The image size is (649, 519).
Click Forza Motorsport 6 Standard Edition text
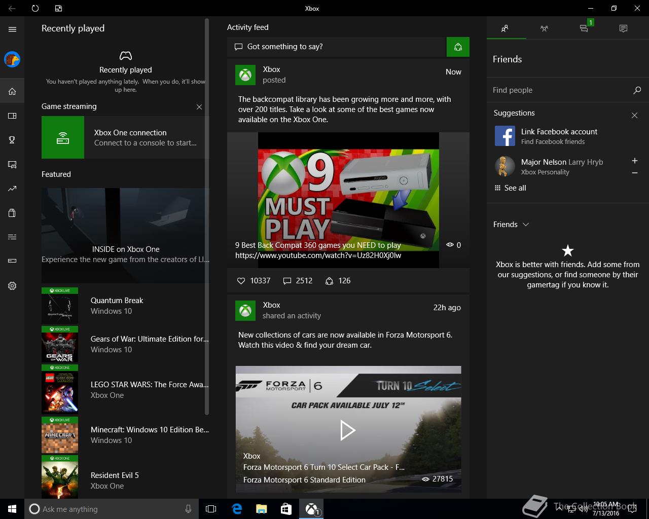304,480
